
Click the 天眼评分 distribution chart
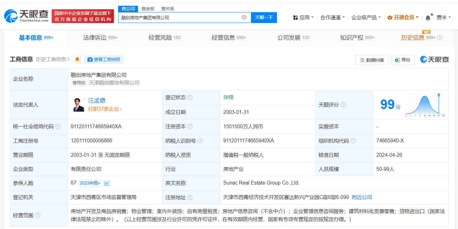(x=425, y=105)
